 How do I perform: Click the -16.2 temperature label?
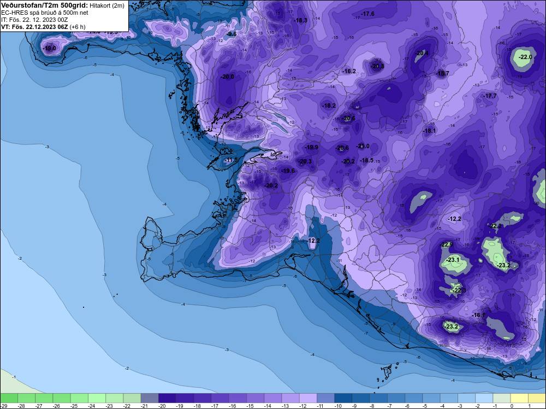[x=349, y=71]
